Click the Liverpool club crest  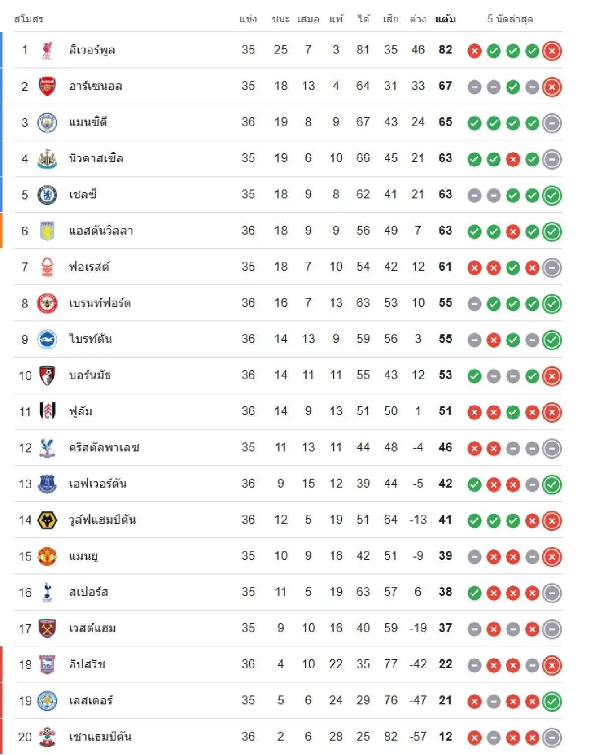[47, 50]
